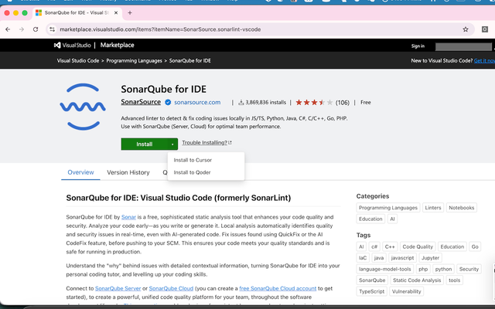
Task: Click the Visual Studio logo in header
Action: coord(72,45)
